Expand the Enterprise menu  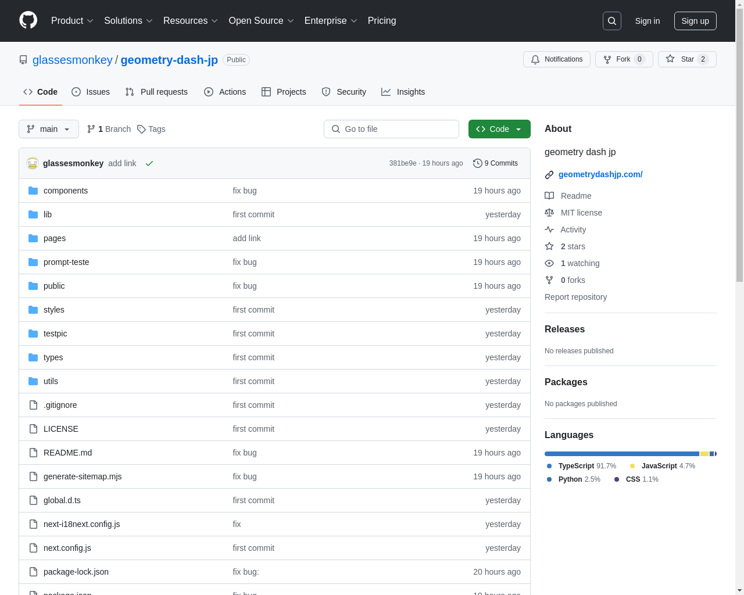pos(331,21)
